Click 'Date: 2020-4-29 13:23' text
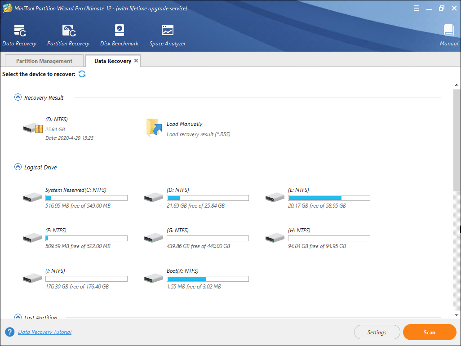The width and height of the screenshot is (461, 346). click(69, 138)
